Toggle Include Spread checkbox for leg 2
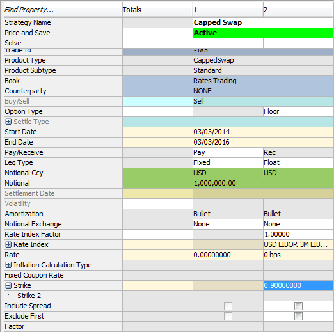334x332 pixels. (298, 306)
